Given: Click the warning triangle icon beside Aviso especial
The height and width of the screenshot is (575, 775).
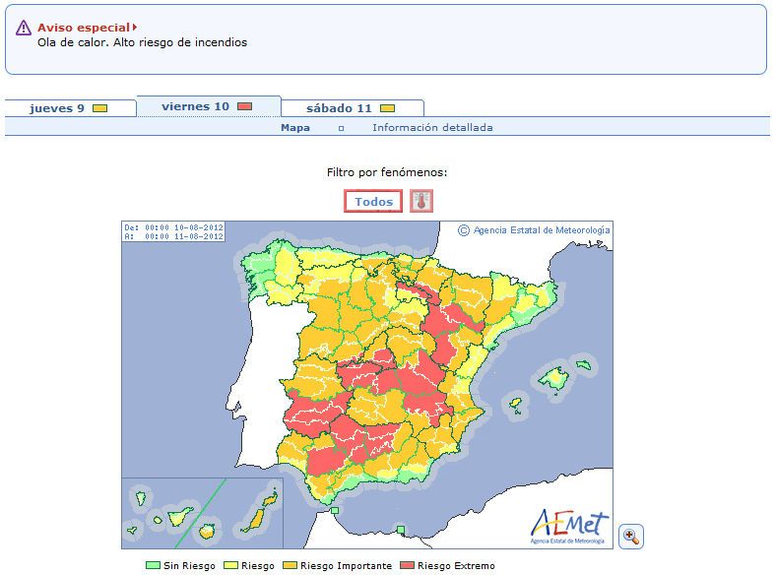Looking at the screenshot, I should coord(24,28).
